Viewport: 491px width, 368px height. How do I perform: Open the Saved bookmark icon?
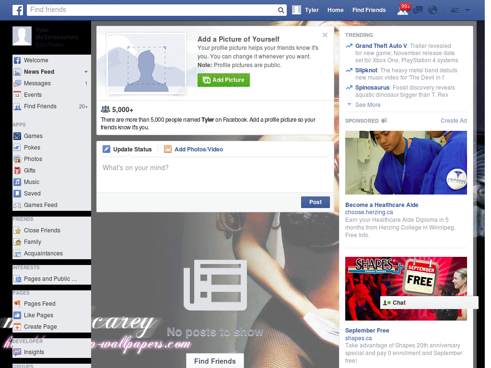tap(17, 194)
